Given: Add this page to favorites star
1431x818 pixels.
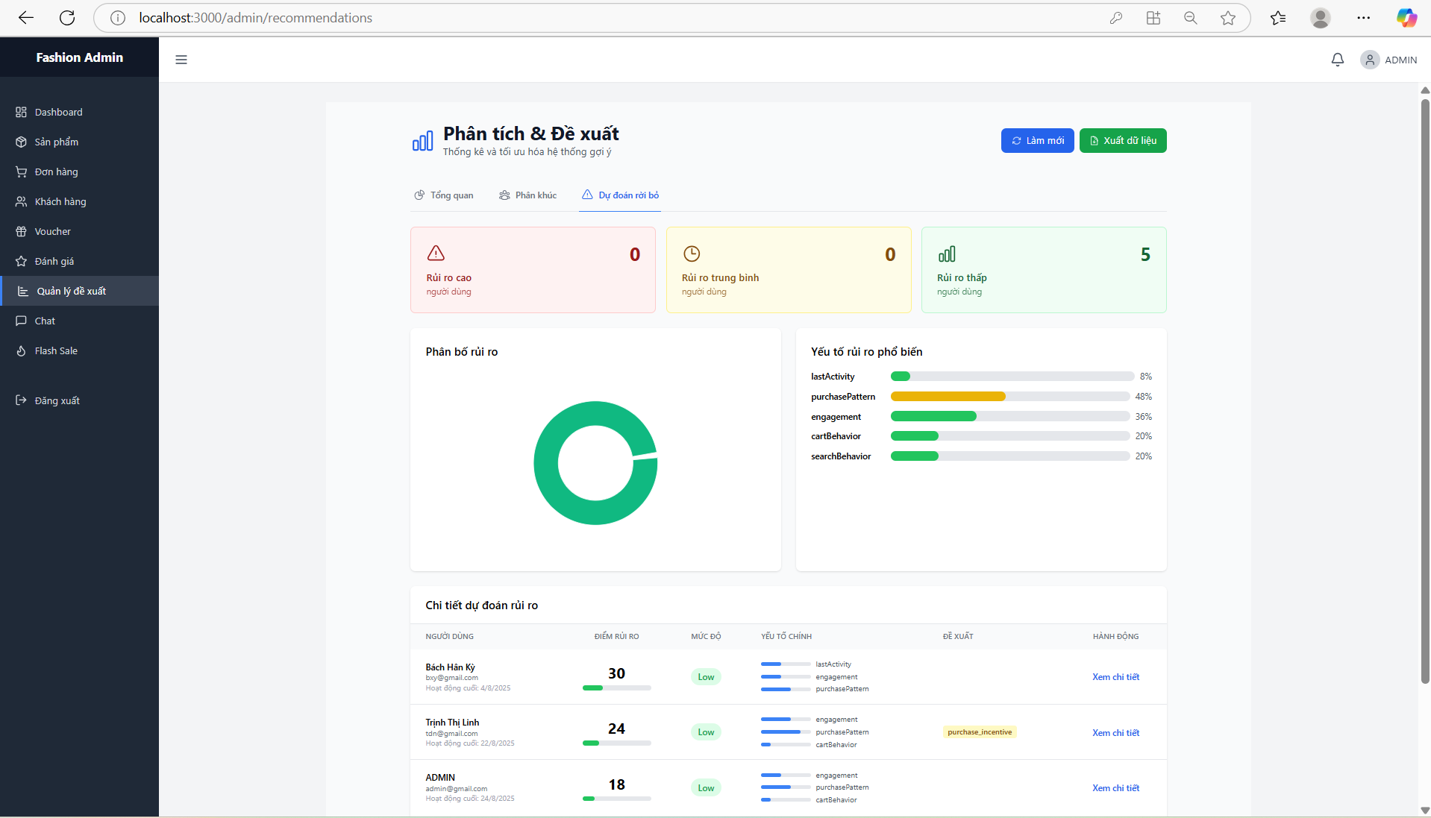Looking at the screenshot, I should [1228, 18].
